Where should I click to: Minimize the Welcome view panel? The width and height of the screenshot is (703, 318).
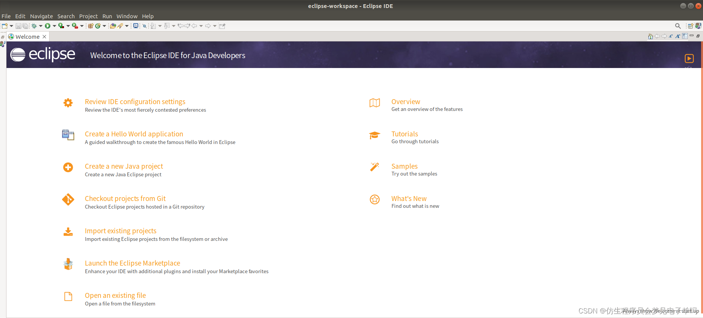point(692,36)
